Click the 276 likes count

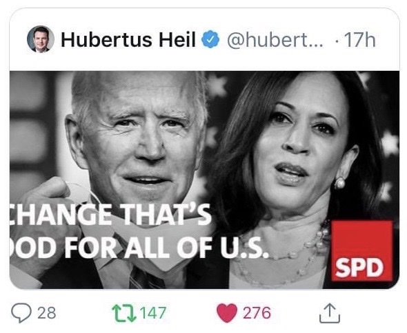(257, 313)
